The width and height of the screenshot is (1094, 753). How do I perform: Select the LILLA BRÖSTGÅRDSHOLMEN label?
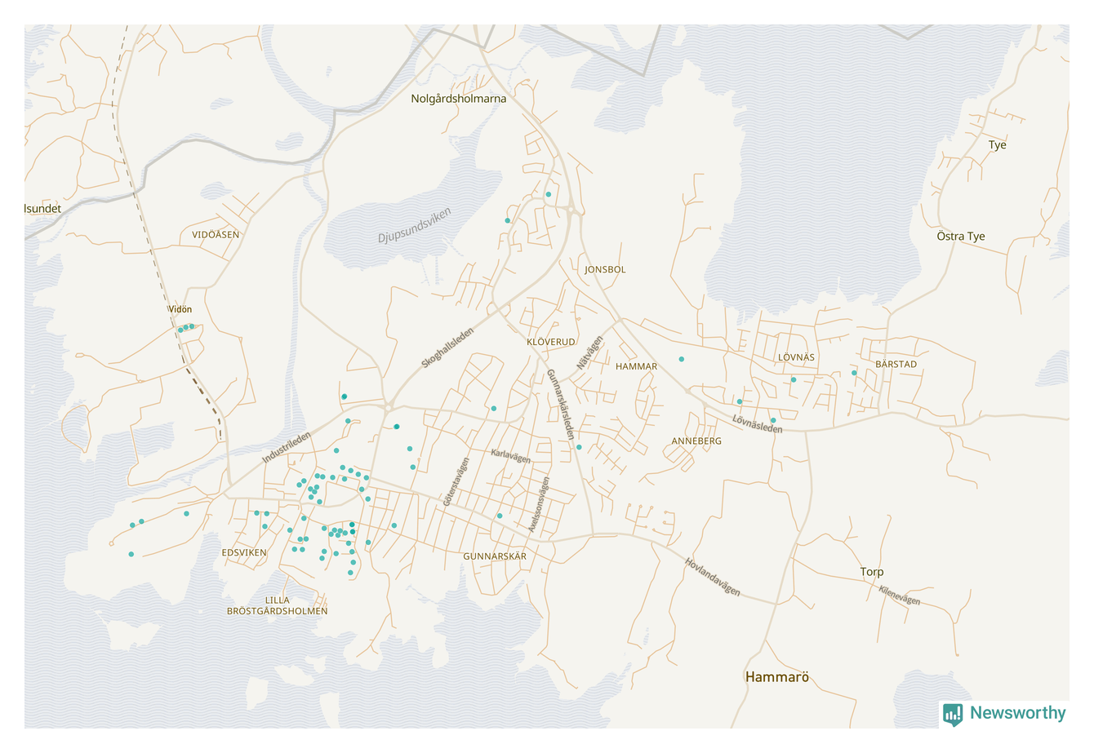tap(277, 605)
